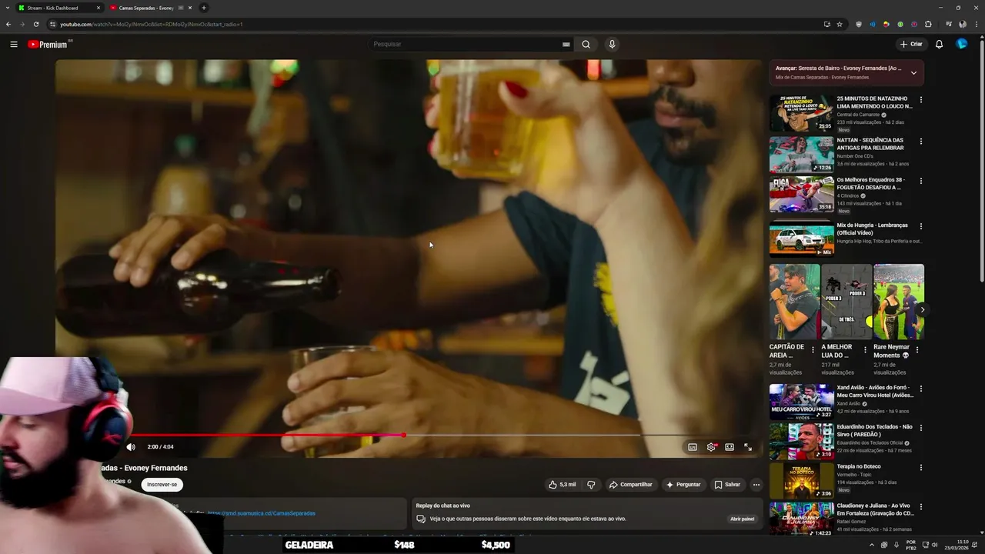Screen dimensions: 985x554
Task: Open the Chrome three-dot menu
Action: [x=975, y=24]
